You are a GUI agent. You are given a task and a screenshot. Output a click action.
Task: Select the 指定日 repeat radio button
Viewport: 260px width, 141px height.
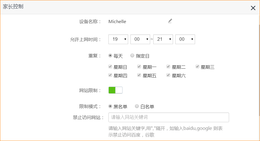tap(132, 56)
